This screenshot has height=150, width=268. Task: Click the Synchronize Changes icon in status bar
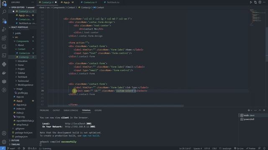coord(19,148)
